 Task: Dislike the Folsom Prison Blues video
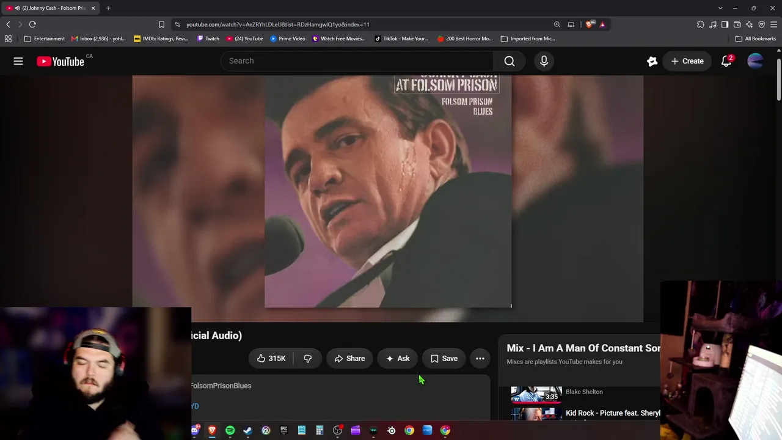point(308,359)
